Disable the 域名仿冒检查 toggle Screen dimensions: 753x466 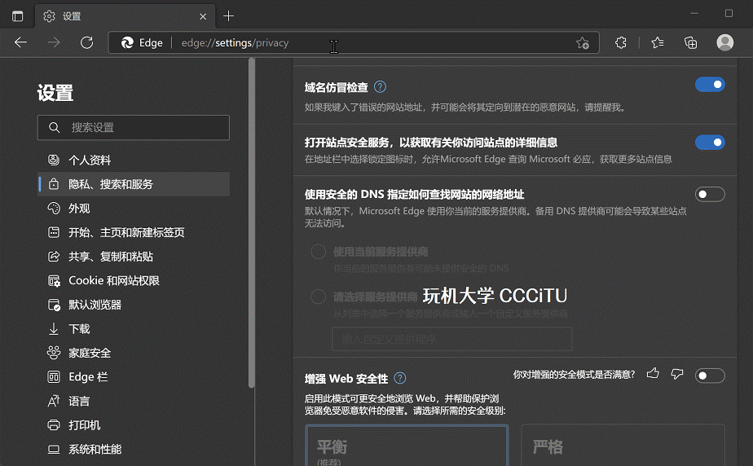[709, 85]
